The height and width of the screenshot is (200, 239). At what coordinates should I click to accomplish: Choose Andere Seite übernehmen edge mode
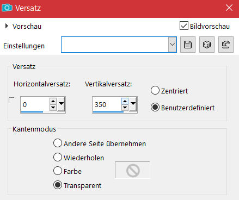coord(58,143)
